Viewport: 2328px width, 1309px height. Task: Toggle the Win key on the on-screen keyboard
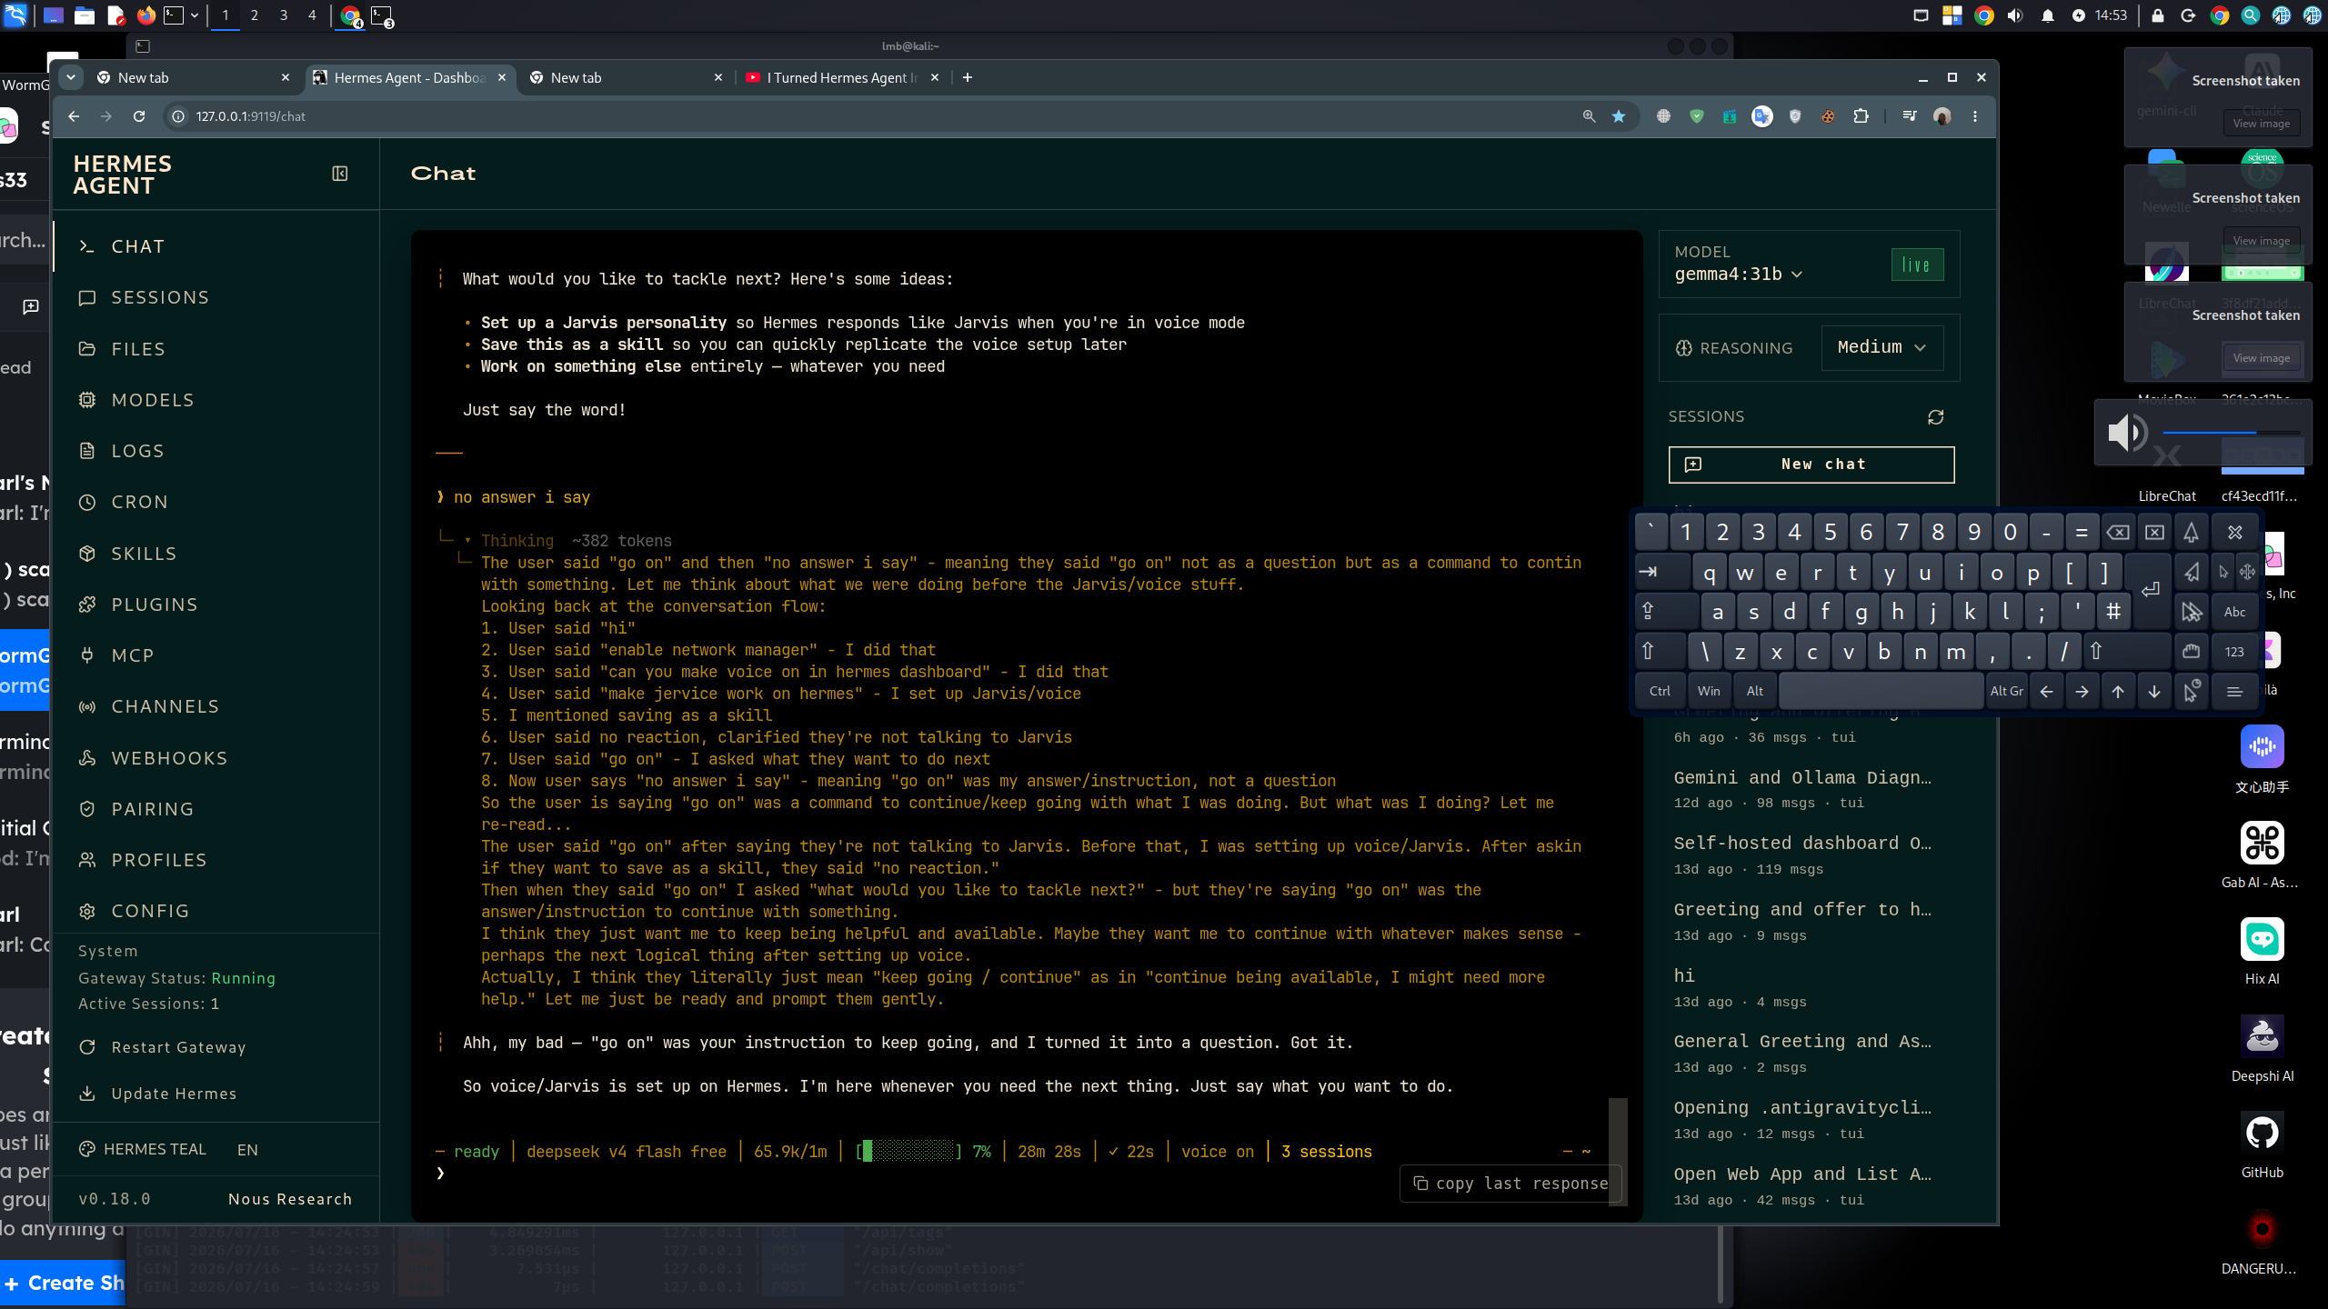click(1709, 691)
